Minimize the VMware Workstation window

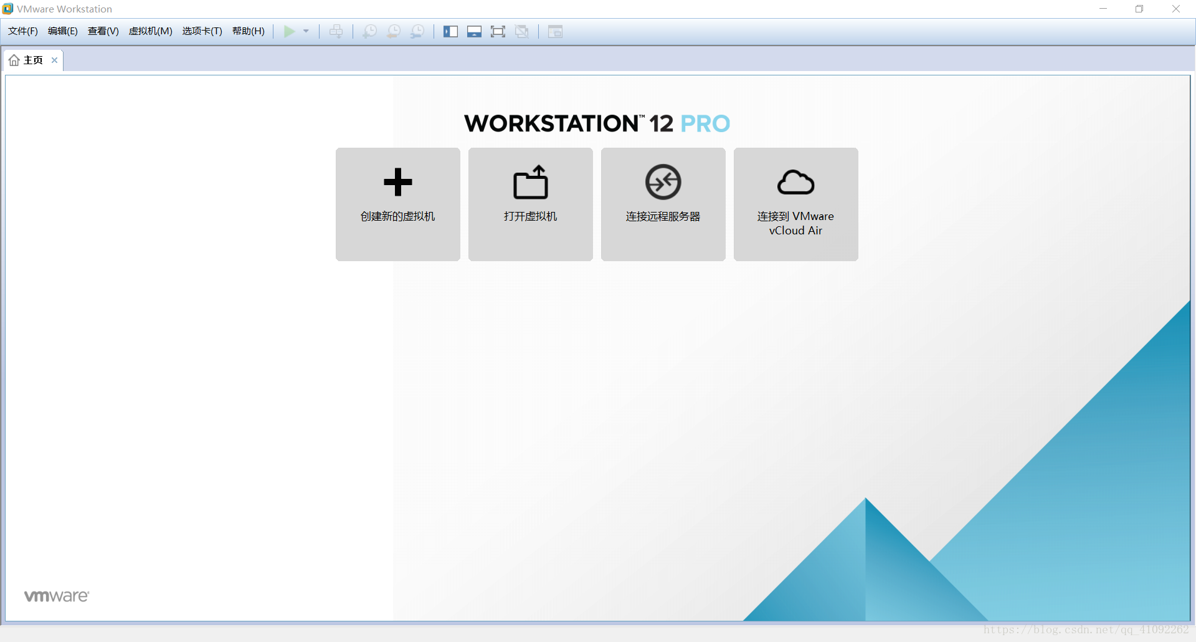[x=1103, y=9]
